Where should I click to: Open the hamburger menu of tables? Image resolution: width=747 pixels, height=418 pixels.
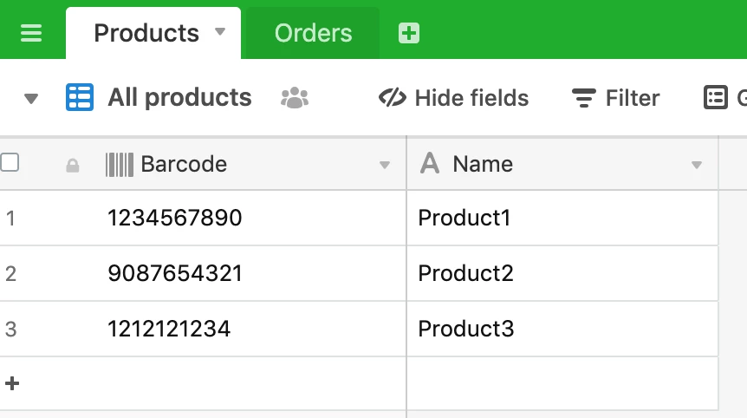pyautogui.click(x=31, y=33)
